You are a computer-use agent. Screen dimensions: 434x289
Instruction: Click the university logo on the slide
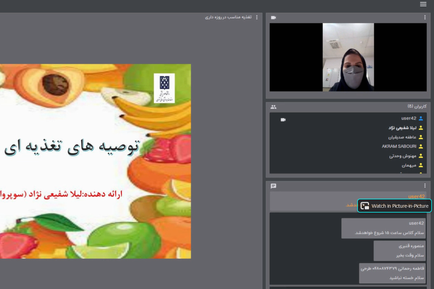click(x=164, y=88)
